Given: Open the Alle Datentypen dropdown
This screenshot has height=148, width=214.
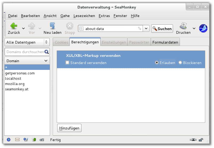Looking at the screenshot, I should coord(27,42).
